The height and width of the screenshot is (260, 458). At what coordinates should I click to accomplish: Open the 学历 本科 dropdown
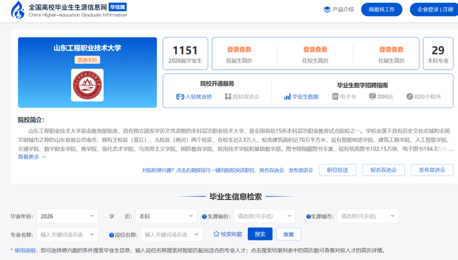pyautogui.click(x=166, y=216)
